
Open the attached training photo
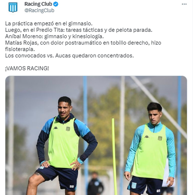click(x=96, y=135)
